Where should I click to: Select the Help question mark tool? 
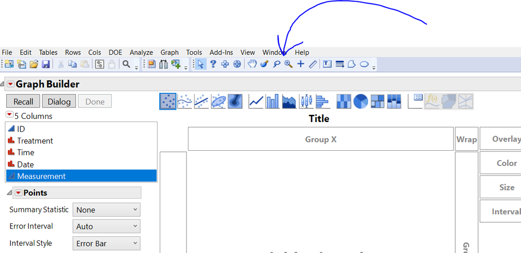[x=213, y=64]
